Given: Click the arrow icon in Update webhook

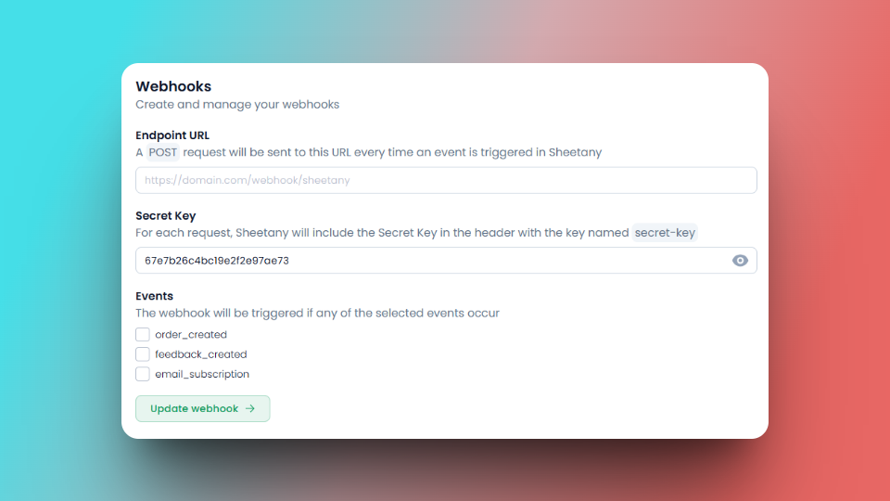Looking at the screenshot, I should [x=250, y=408].
